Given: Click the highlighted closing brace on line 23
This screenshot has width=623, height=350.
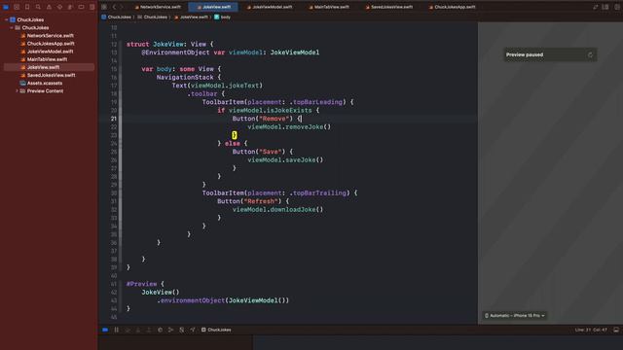Looking at the screenshot, I should click(x=235, y=135).
